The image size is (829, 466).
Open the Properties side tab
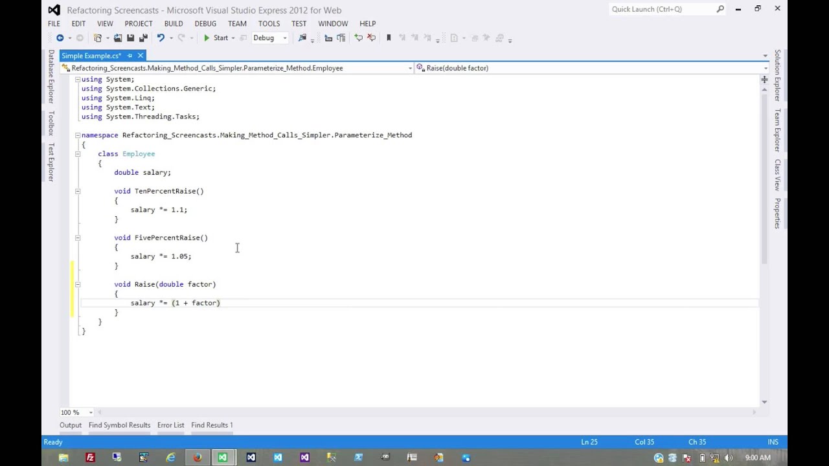tap(778, 213)
